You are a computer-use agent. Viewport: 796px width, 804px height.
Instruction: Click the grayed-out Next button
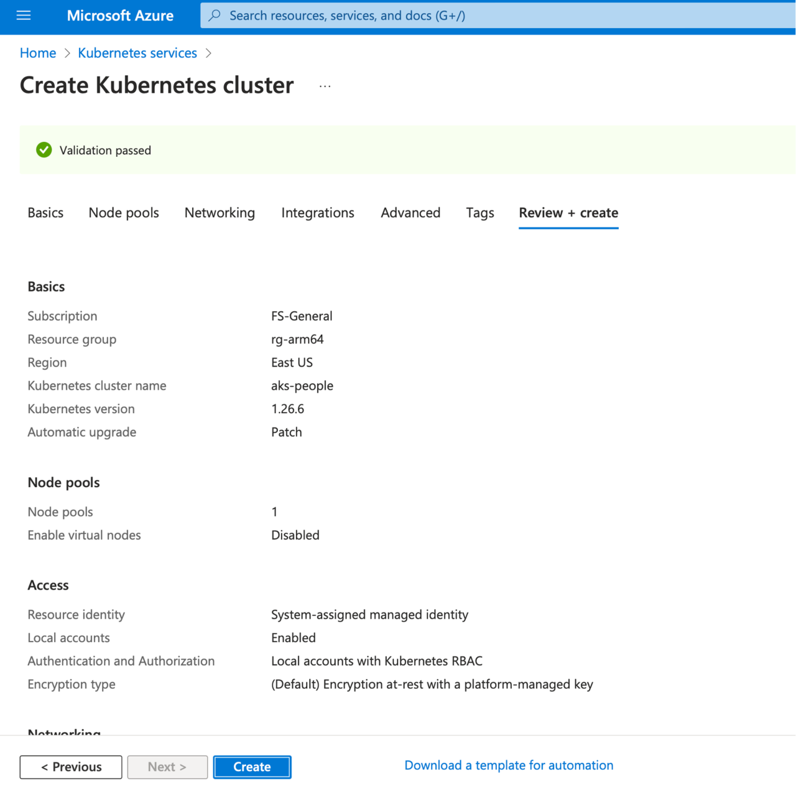167,767
